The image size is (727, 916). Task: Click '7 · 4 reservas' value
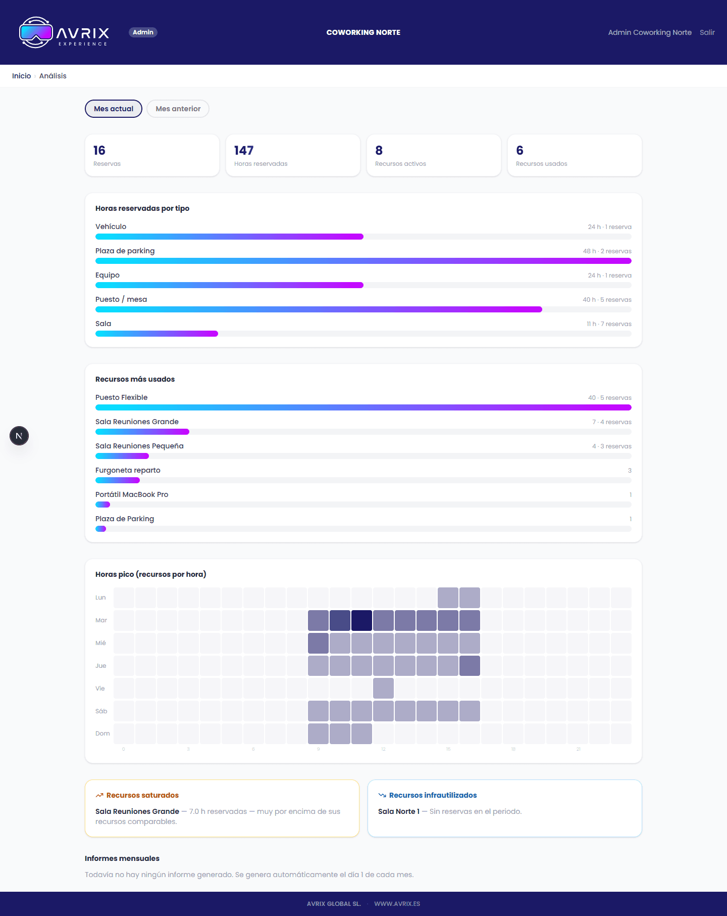612,422
